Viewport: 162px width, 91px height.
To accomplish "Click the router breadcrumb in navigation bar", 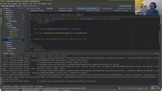I will [25, 6].
